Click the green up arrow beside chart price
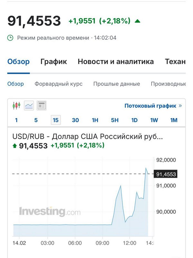This screenshot has width=193, height=258. 15,146
